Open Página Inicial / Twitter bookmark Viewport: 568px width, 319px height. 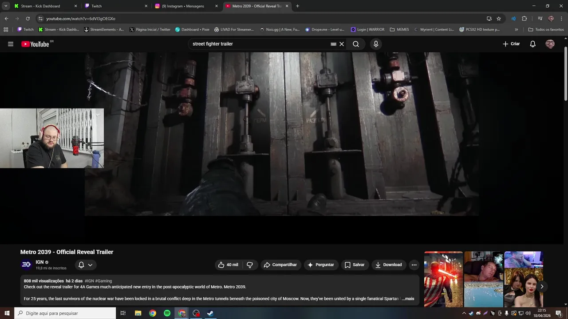[x=150, y=29]
